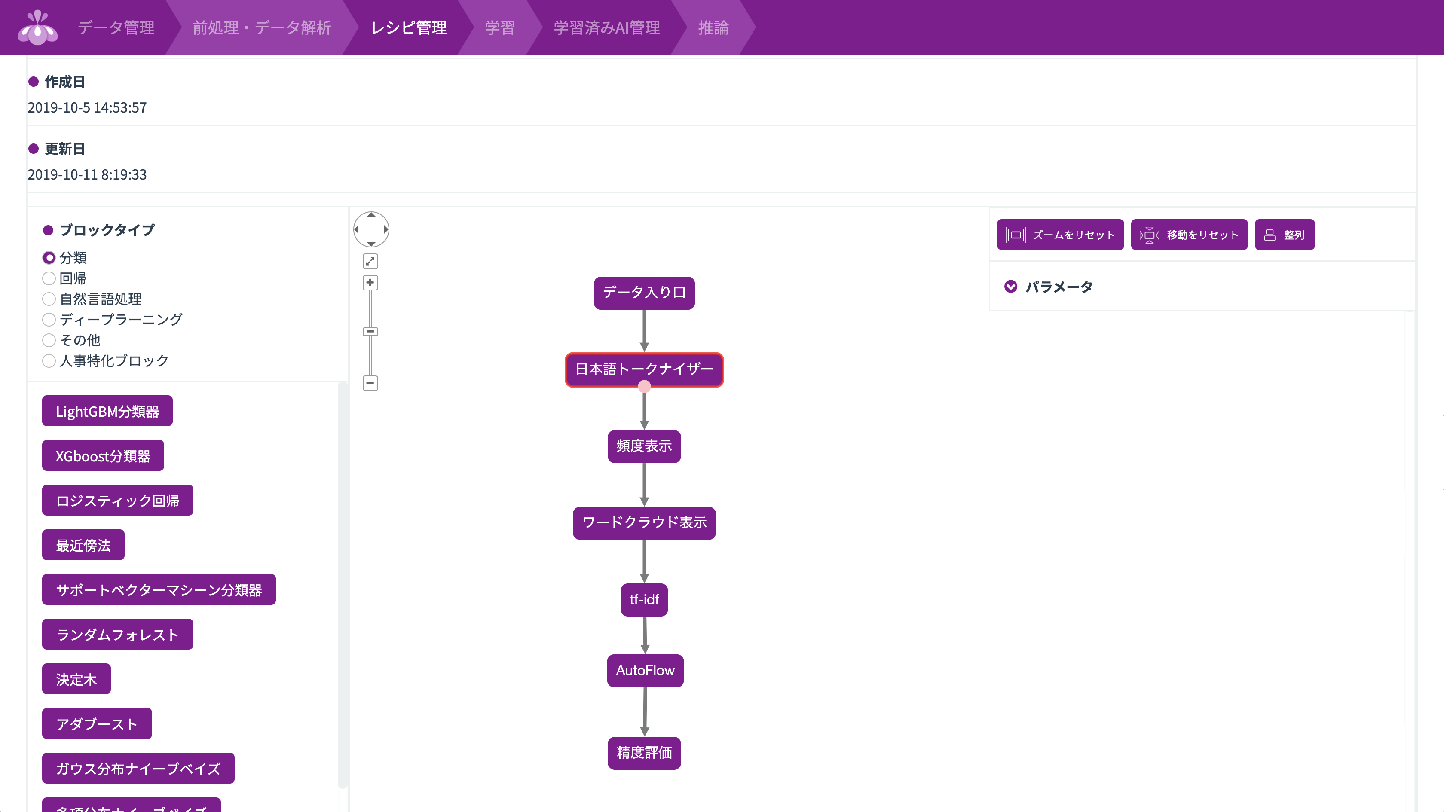Image resolution: width=1444 pixels, height=812 pixels.
Task: Select the 分類 radio button
Action: [49, 258]
